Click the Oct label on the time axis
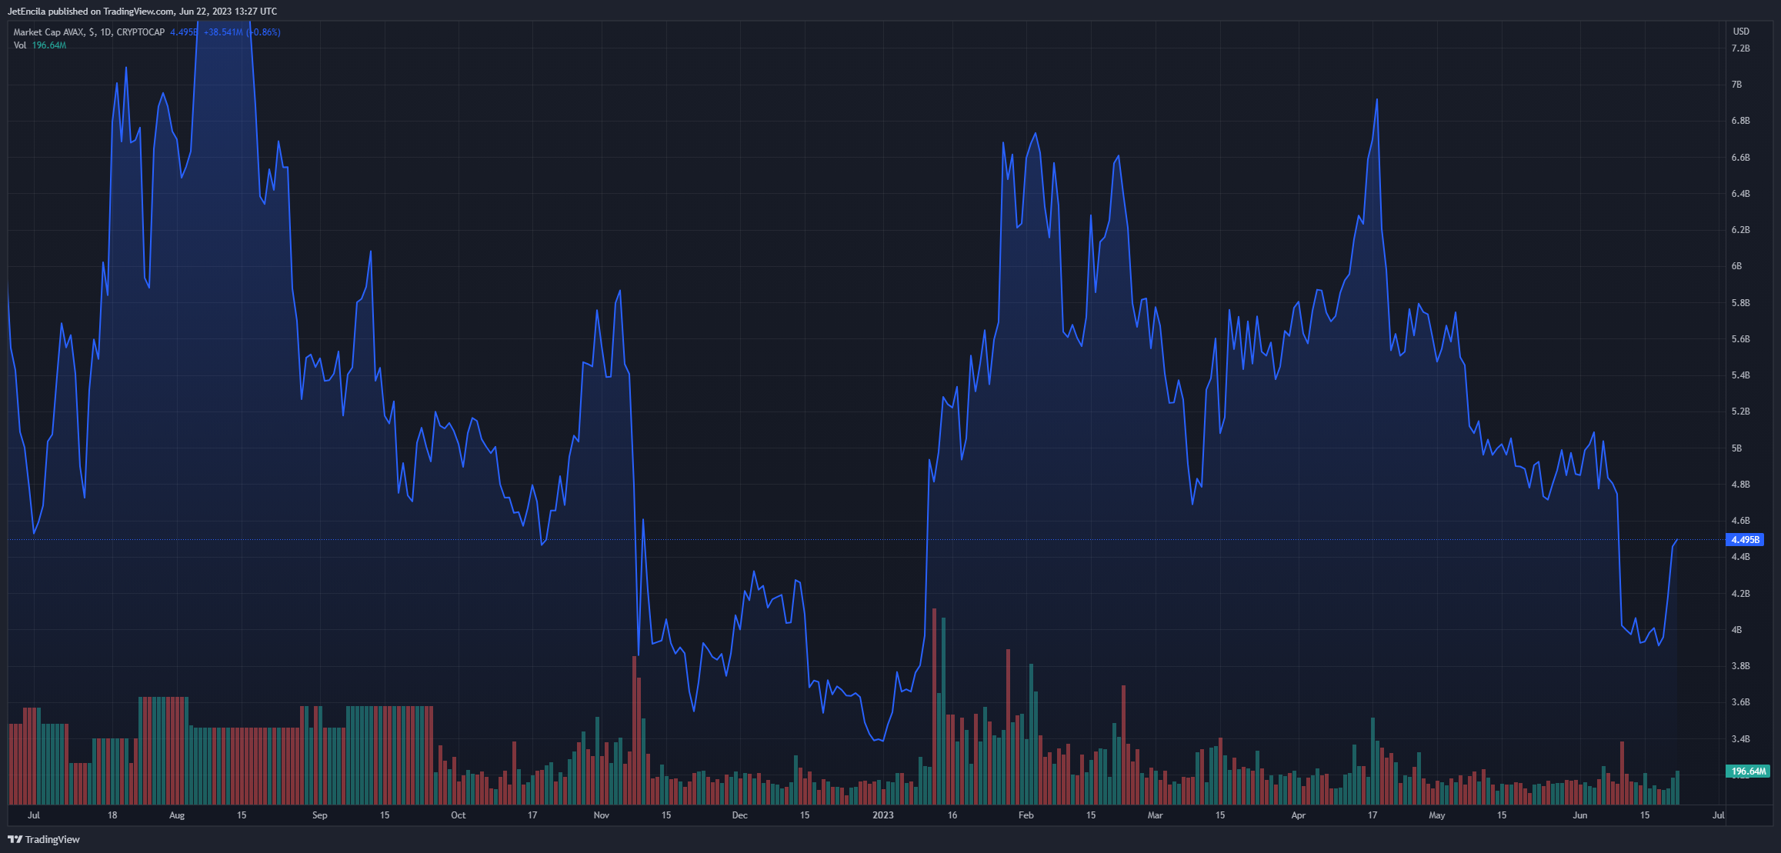This screenshot has width=1781, height=853. [459, 815]
